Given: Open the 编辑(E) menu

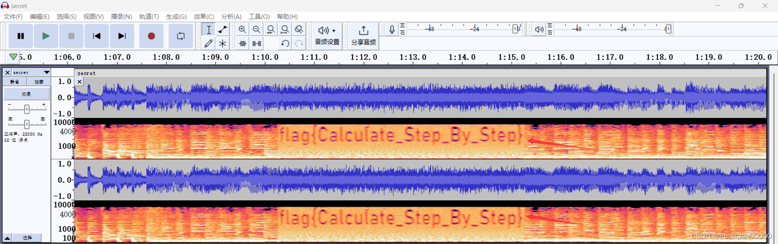Looking at the screenshot, I should tap(39, 17).
